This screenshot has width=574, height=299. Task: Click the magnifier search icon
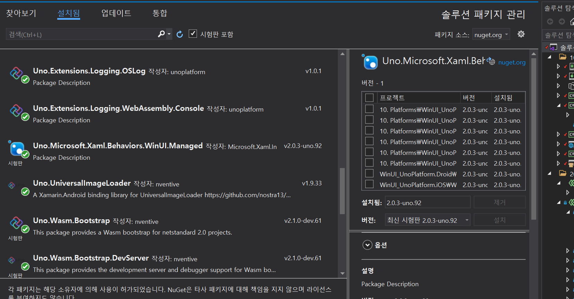coord(161,34)
